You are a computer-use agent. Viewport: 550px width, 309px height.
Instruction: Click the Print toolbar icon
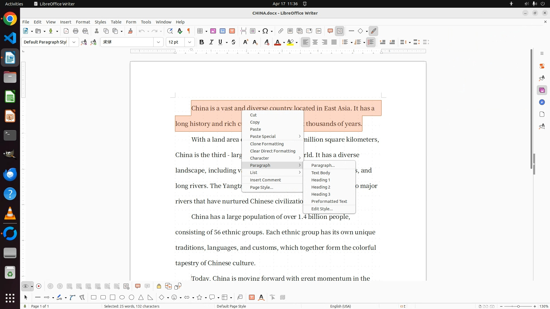click(x=76, y=31)
